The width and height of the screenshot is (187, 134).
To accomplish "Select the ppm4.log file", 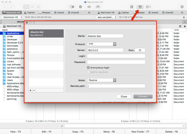I will 12,99.
